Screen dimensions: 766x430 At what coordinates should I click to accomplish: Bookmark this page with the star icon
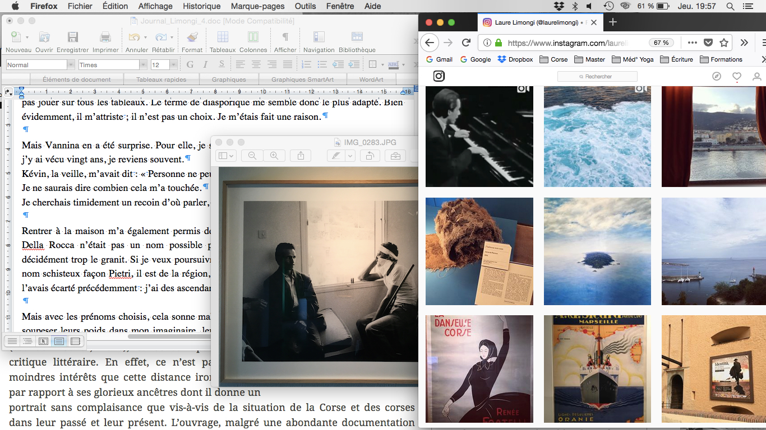coord(724,43)
